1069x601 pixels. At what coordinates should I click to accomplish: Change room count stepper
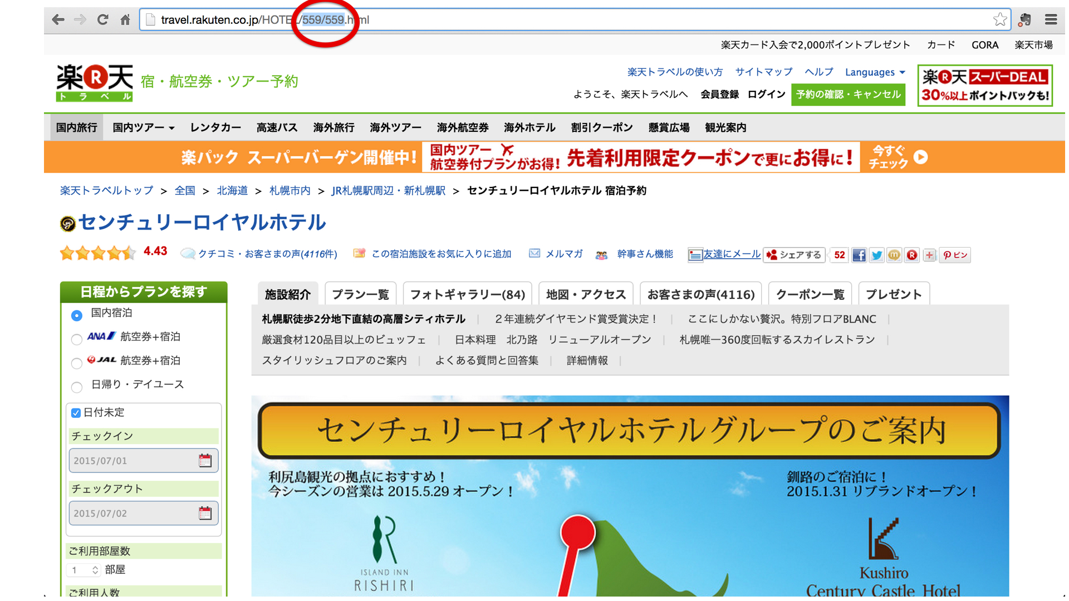click(x=95, y=570)
